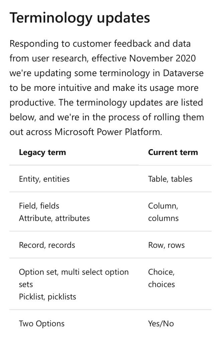This screenshot has height=342, width=221.
Task: Click the "Current term" column header
Action: [173, 152]
